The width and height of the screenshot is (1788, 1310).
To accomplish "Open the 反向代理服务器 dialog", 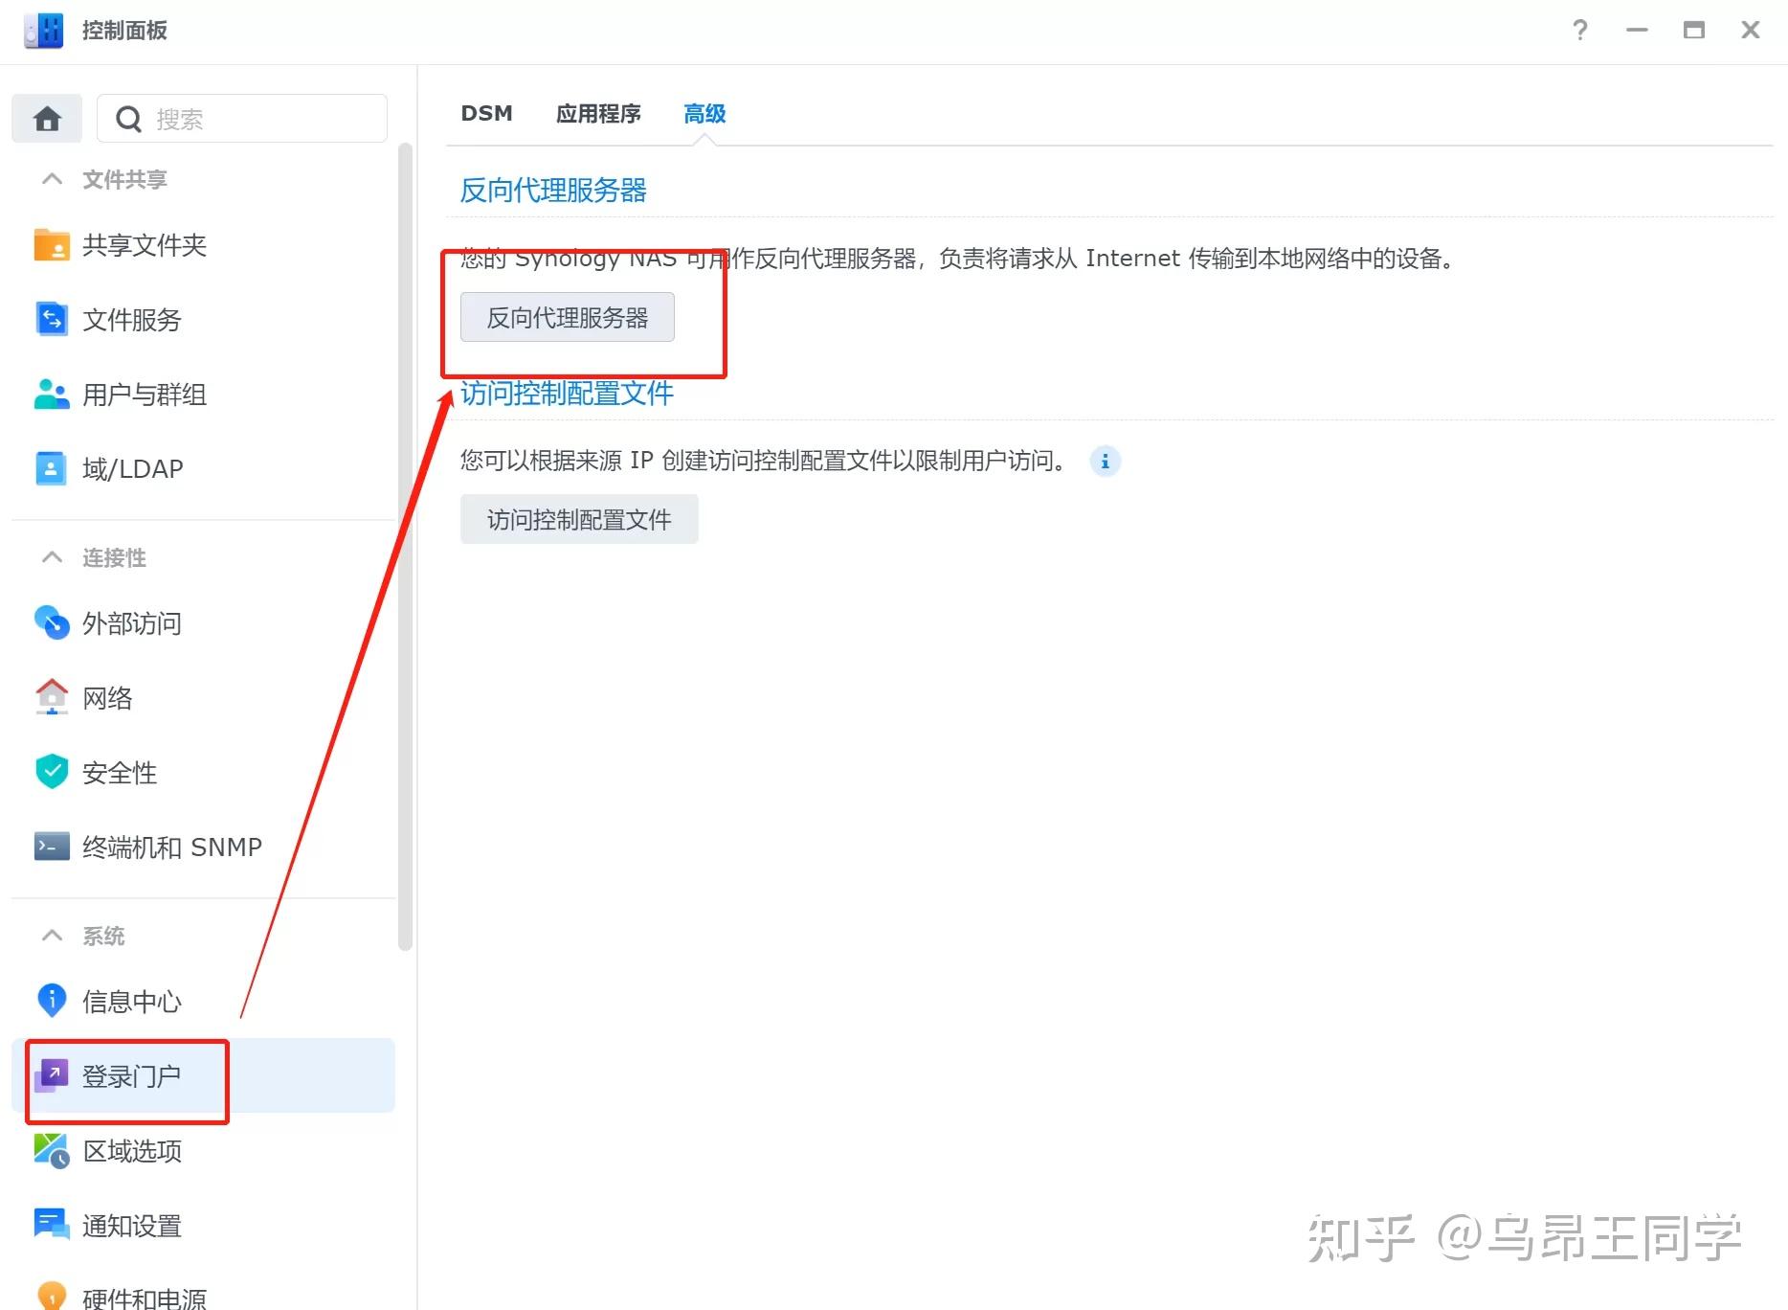I will (x=567, y=317).
